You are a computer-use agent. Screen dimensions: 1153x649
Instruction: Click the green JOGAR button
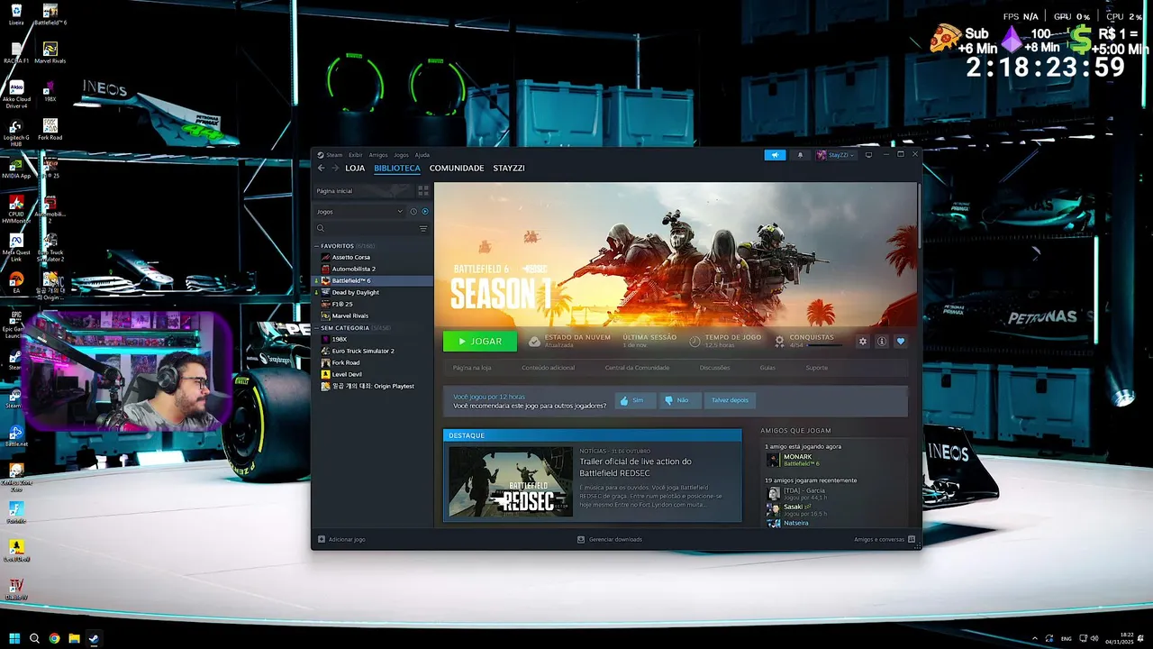(x=480, y=342)
